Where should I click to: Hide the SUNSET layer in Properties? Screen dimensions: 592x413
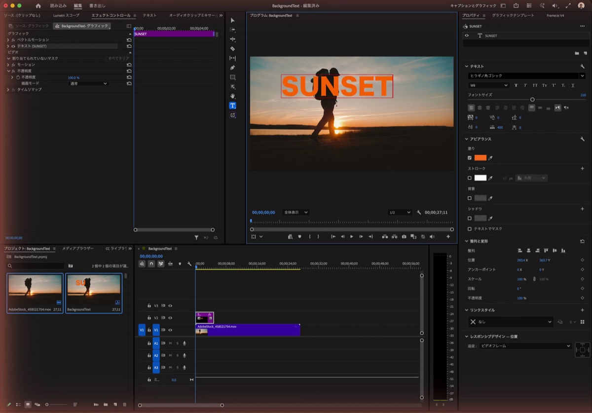click(467, 36)
